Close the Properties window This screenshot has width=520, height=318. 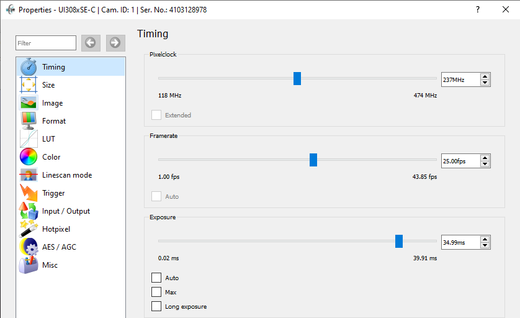coord(505,9)
